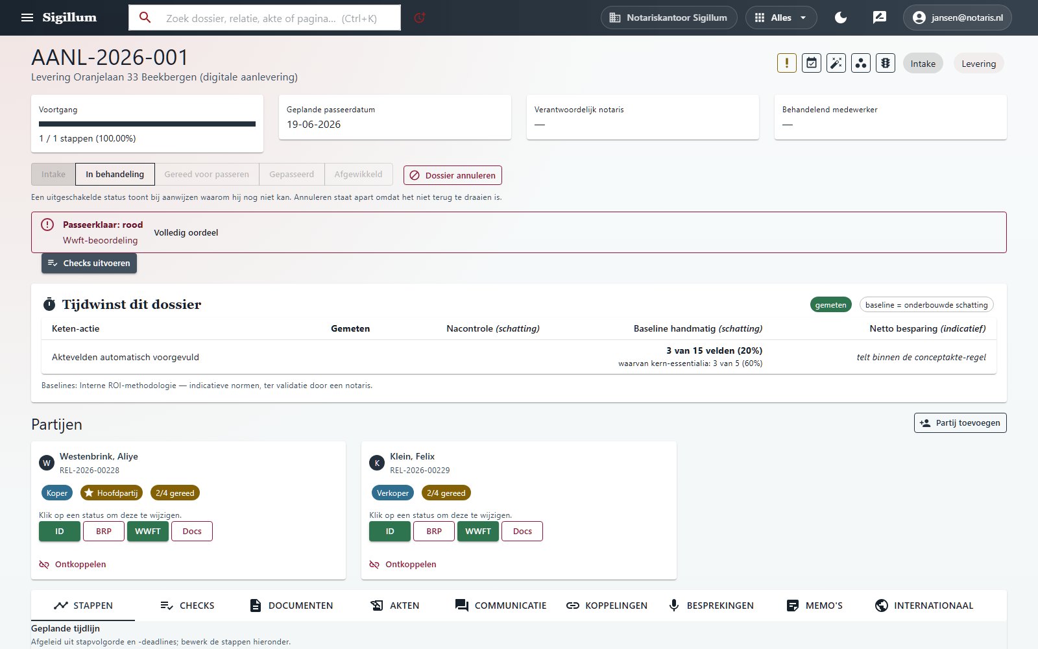Open the Communicatie tab
Image resolution: width=1038 pixels, height=649 pixels.
click(501, 606)
